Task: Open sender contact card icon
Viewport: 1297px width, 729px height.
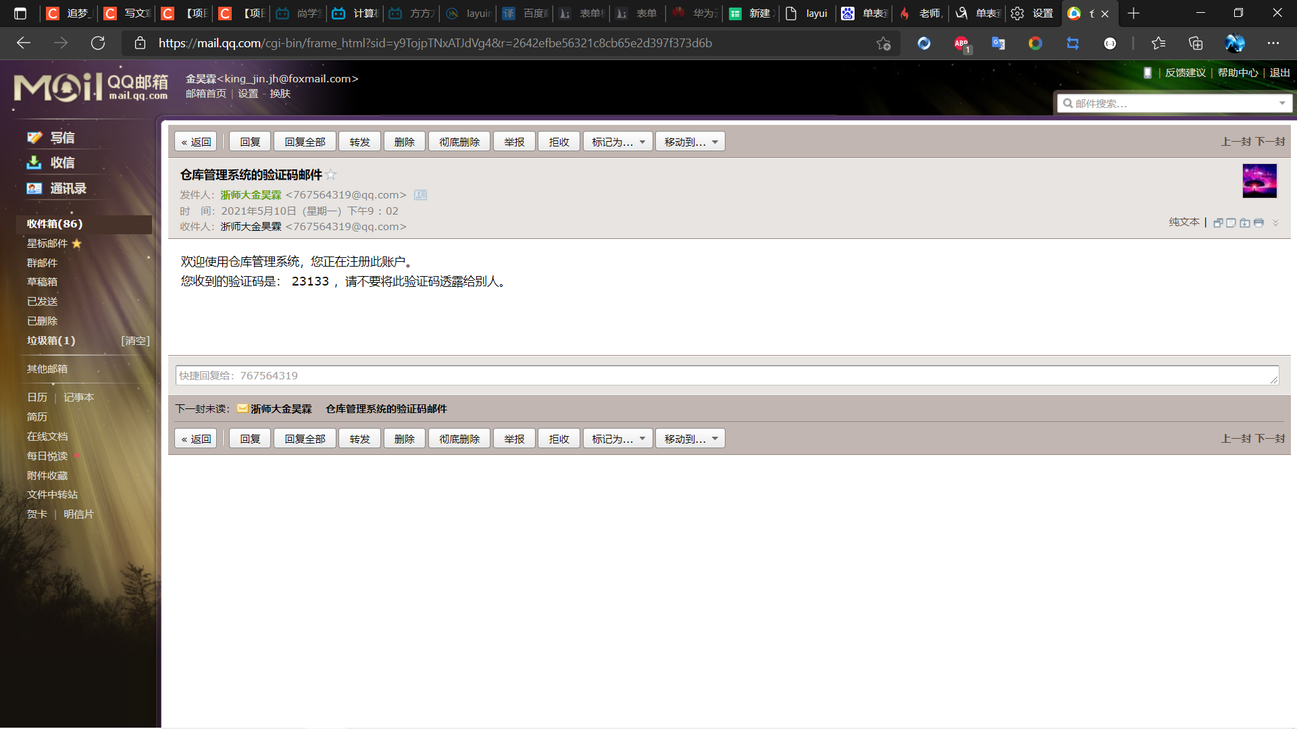Action: tap(420, 195)
